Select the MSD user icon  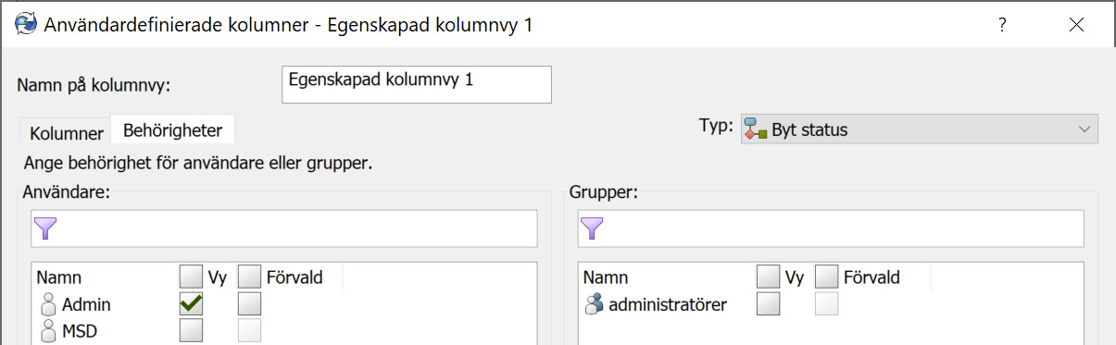pyautogui.click(x=49, y=330)
